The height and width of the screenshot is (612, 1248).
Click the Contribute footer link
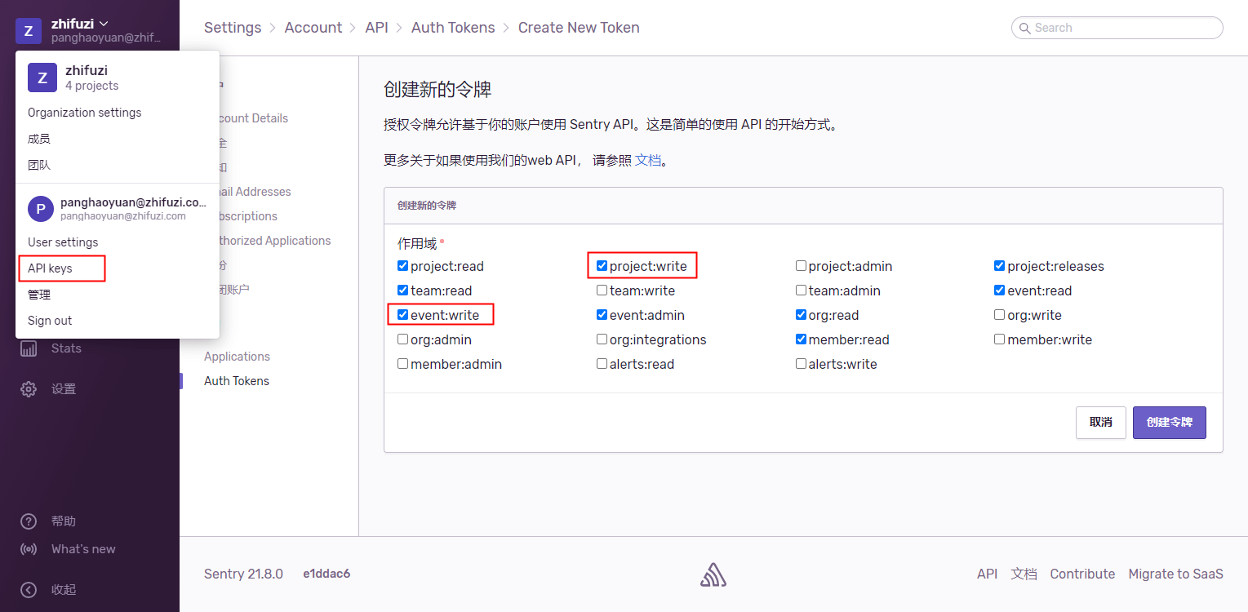1082,574
